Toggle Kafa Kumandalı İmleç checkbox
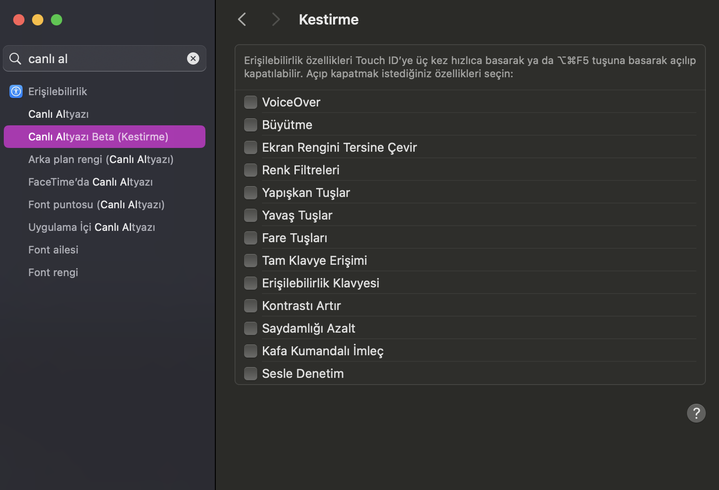This screenshot has width=719, height=490. [251, 351]
